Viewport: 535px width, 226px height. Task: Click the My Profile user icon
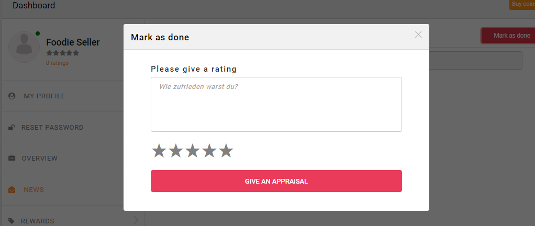coord(12,96)
